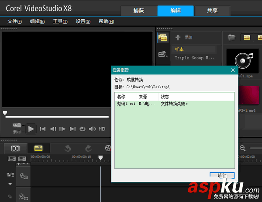
Task: Click the E:\电... source cell
Action: [147, 104]
